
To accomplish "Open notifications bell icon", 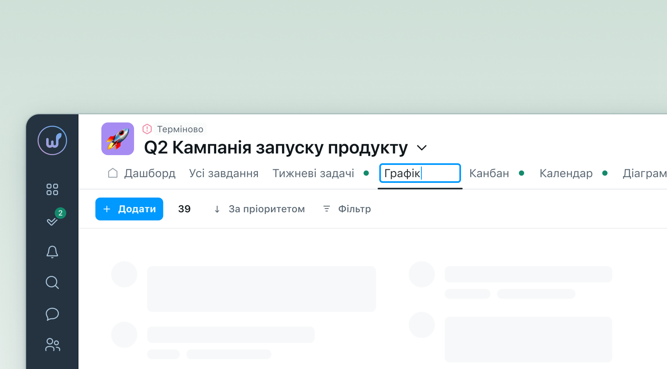I will 52,252.
